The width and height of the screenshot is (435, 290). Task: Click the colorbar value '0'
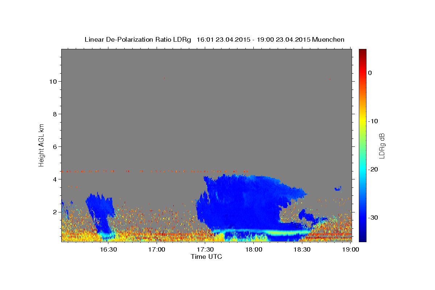tap(370, 73)
